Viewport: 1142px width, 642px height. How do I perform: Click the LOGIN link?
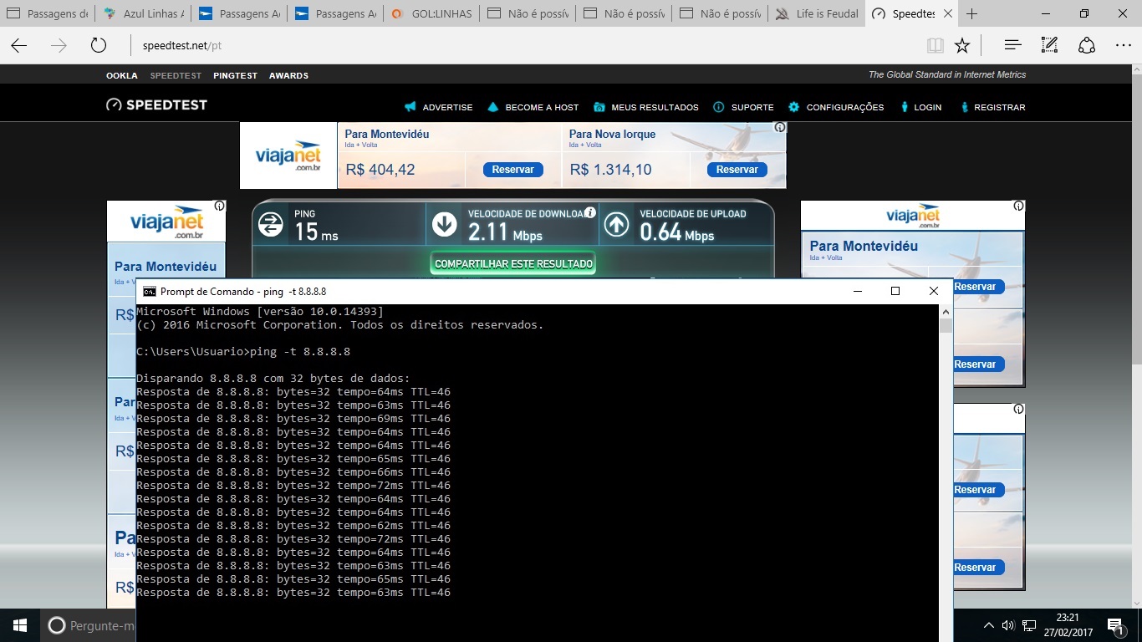pyautogui.click(x=920, y=107)
